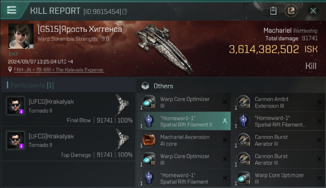Open FBH-JN location link
The image size is (326, 188).
tap(59, 70)
